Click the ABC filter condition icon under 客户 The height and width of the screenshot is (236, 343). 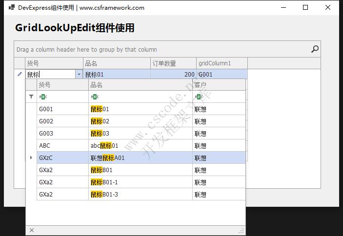(x=199, y=97)
